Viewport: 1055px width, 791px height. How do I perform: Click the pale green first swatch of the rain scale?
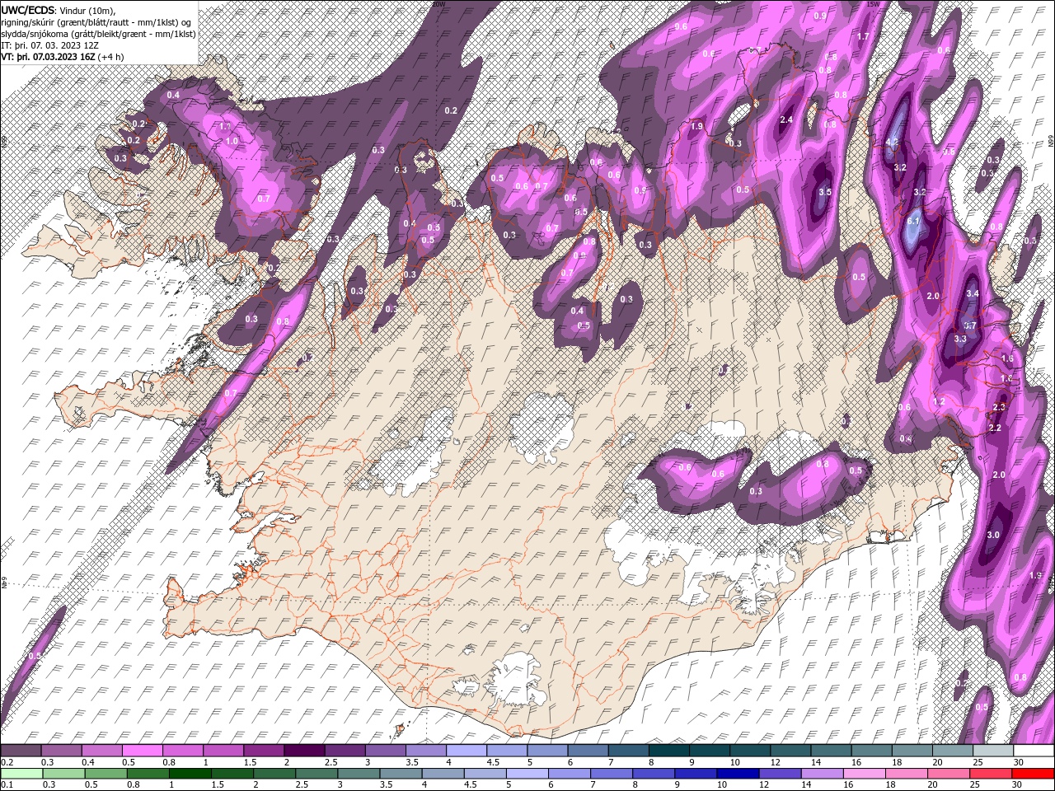tap(21, 774)
